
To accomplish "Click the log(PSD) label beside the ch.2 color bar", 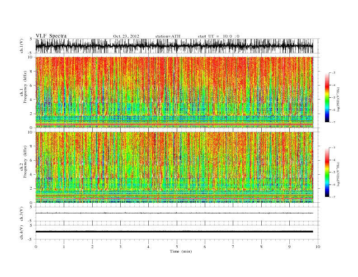I will pos(338,174).
